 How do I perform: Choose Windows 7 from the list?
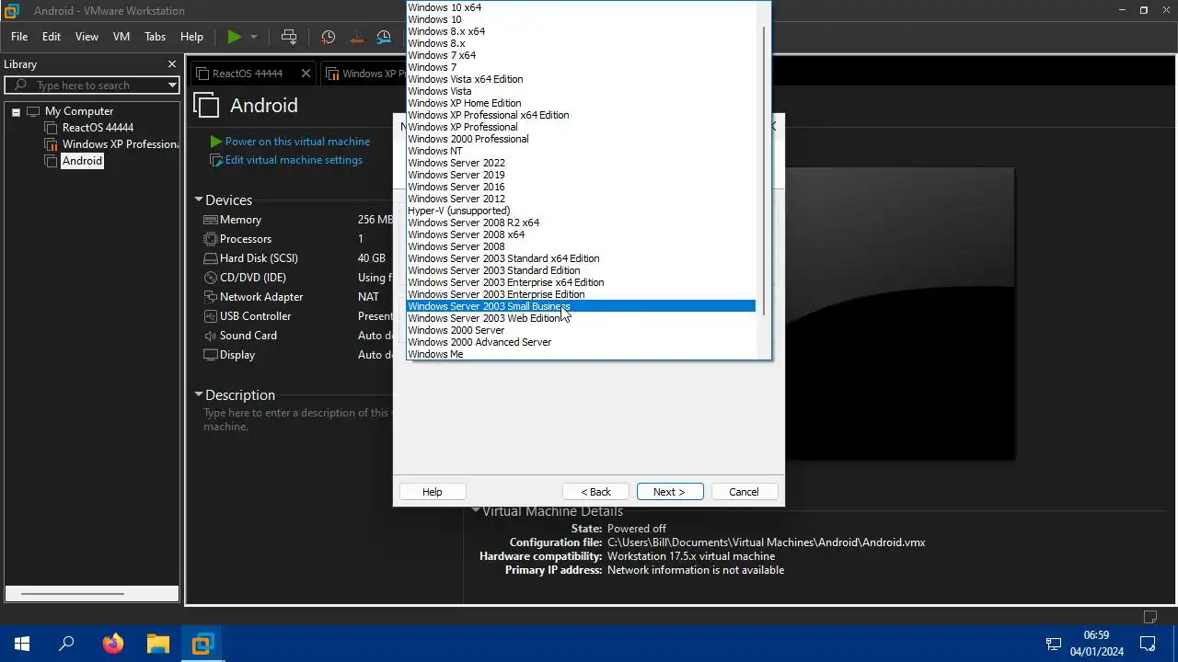[x=581, y=67]
